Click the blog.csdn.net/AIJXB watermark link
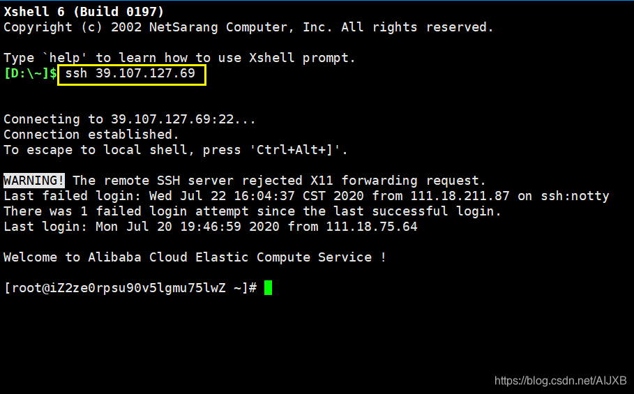 560,380
